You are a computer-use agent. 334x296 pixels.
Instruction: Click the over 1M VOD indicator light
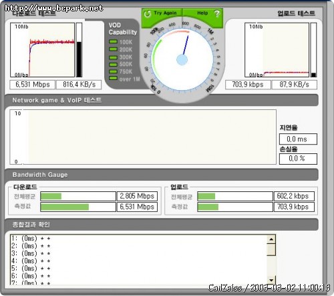click(113, 78)
